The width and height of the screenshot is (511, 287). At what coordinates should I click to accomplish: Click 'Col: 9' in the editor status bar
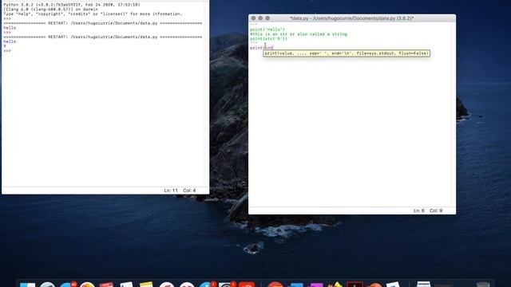pos(436,210)
